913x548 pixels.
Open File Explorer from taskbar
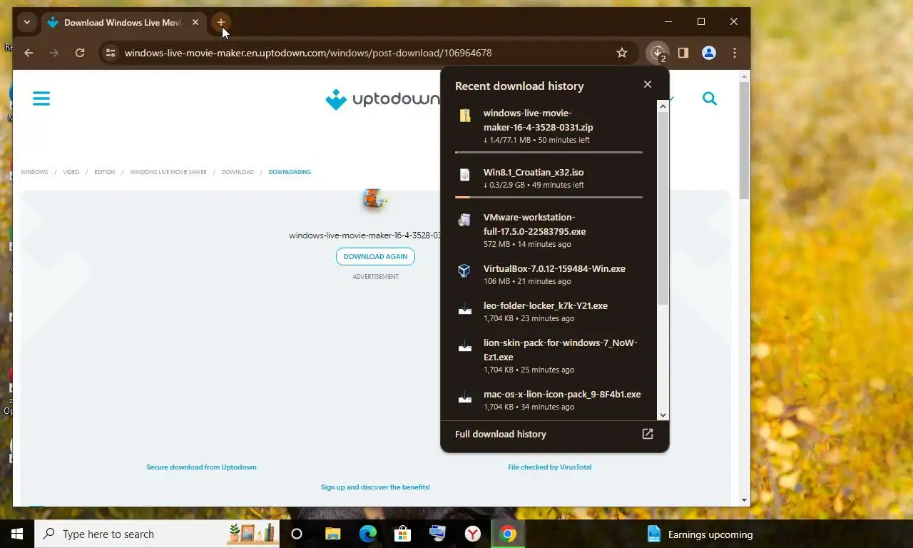[332, 534]
